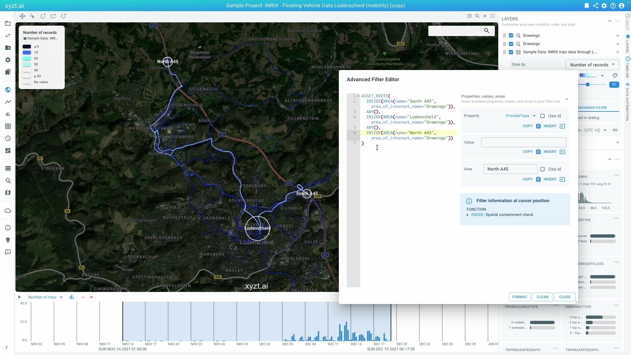Click the map fullscreen icon
Viewport: 631px width, 355px height.
point(492,16)
